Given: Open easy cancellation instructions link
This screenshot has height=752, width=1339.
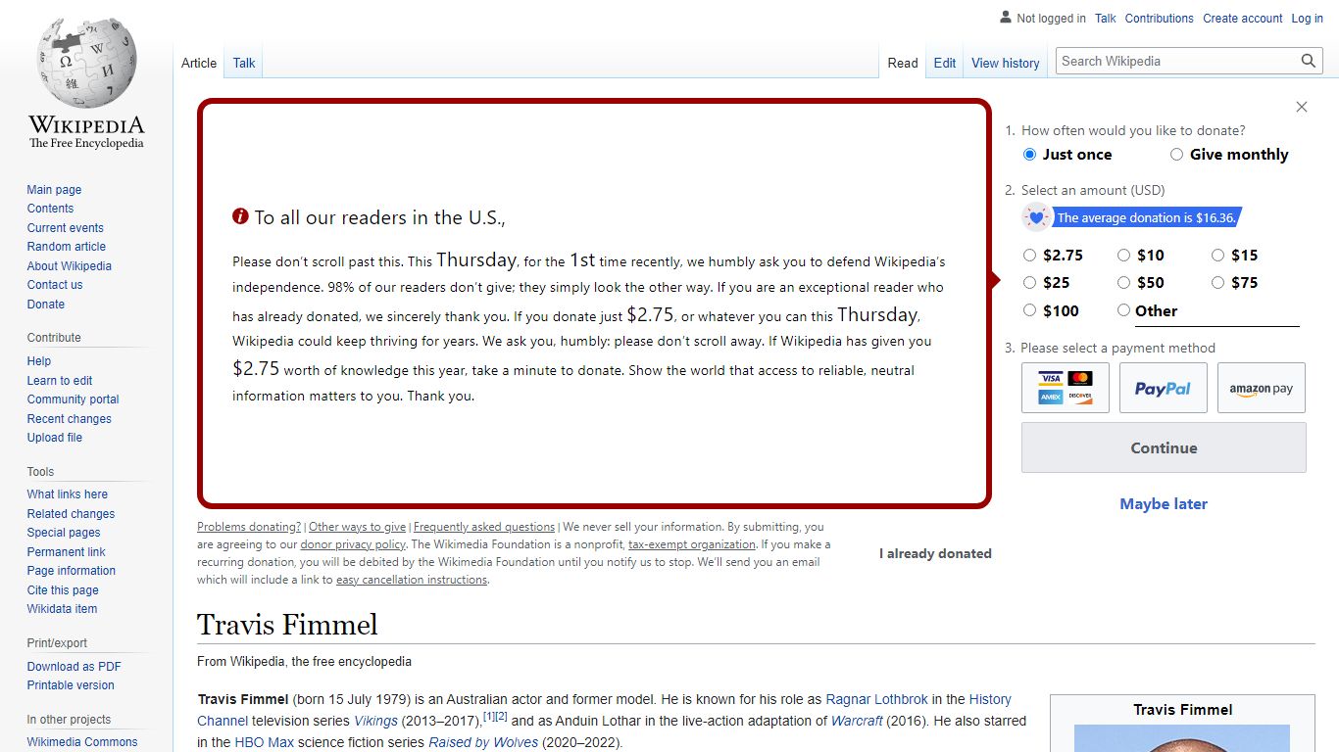Looking at the screenshot, I should (412, 580).
